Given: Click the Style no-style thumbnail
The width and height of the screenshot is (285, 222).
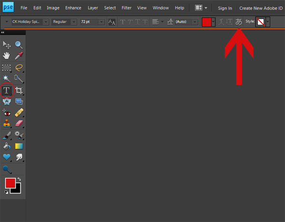Looking at the screenshot, I should (261, 22).
